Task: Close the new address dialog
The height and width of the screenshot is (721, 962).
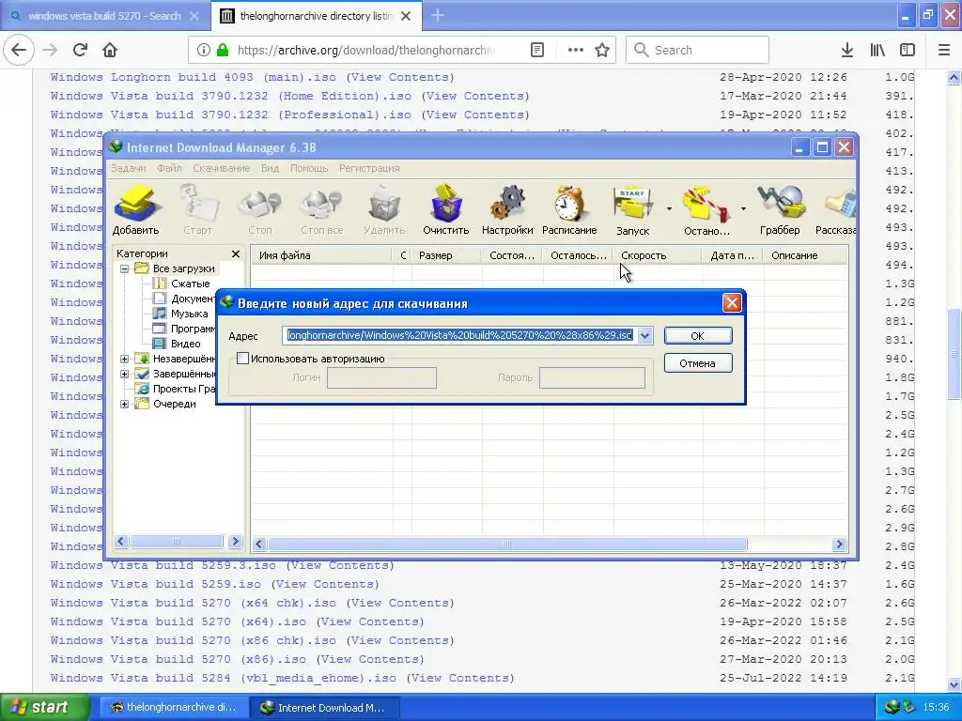Action: pos(731,303)
